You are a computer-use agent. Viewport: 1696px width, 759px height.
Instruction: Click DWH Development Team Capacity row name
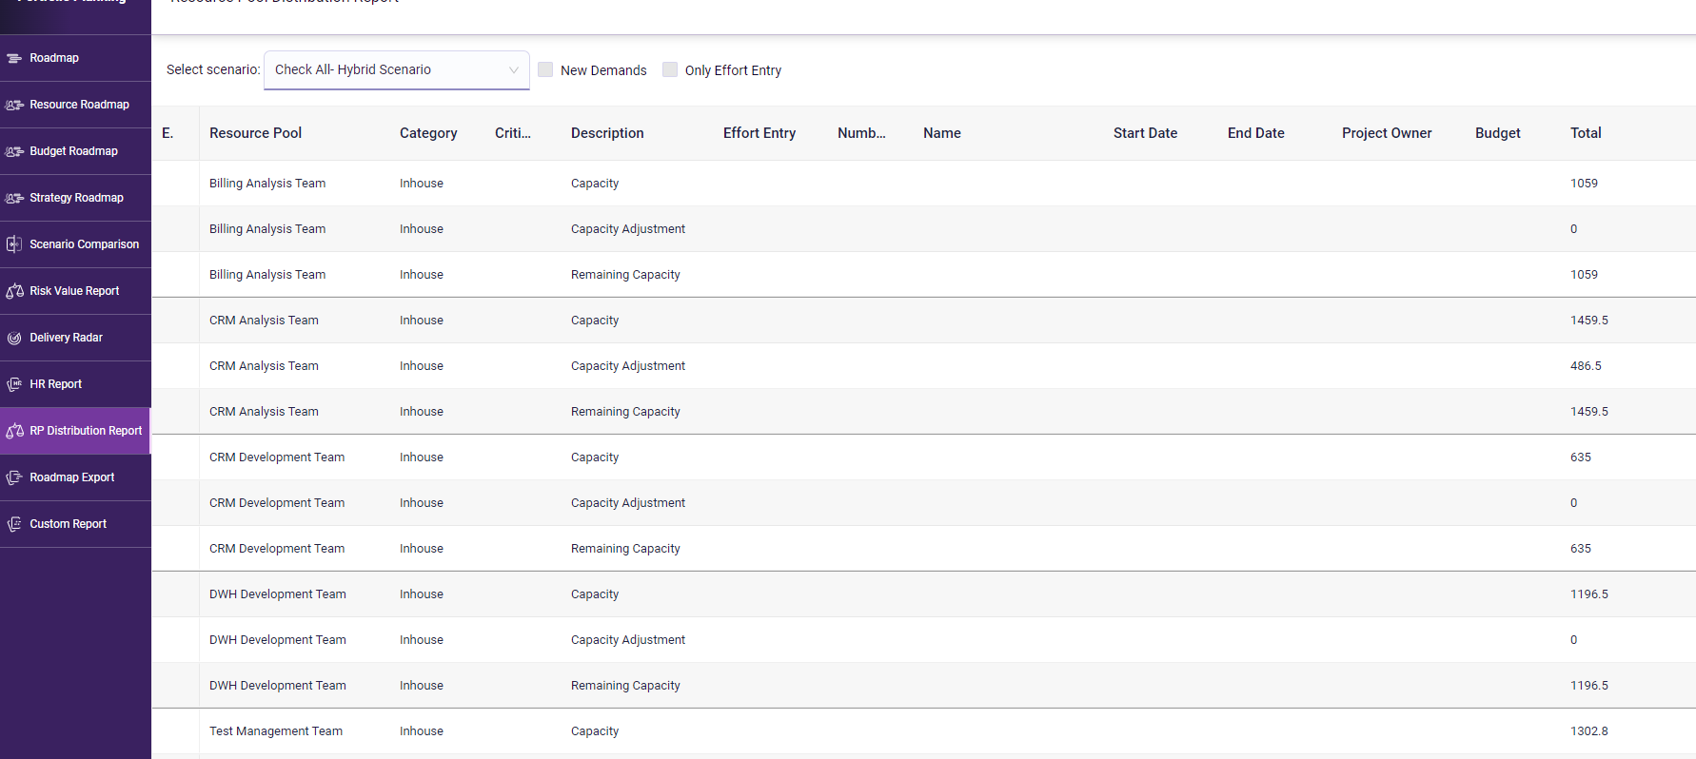(278, 594)
